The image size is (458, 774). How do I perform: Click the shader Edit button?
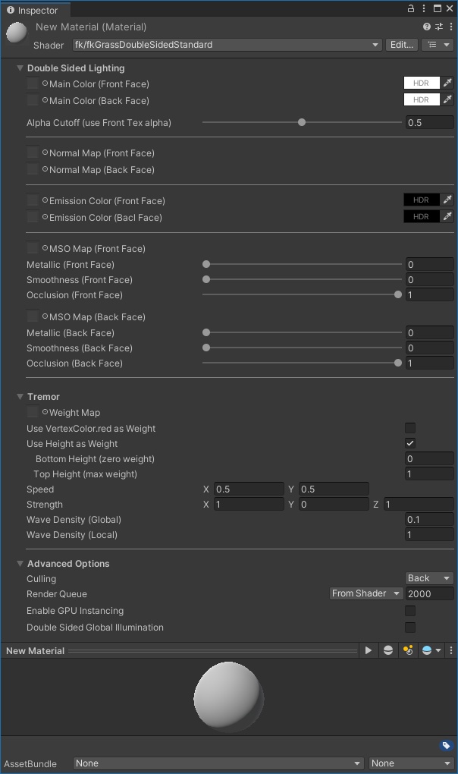pyautogui.click(x=401, y=45)
